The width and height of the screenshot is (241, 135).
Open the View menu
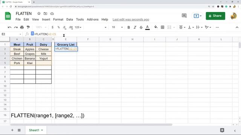tap(35, 19)
